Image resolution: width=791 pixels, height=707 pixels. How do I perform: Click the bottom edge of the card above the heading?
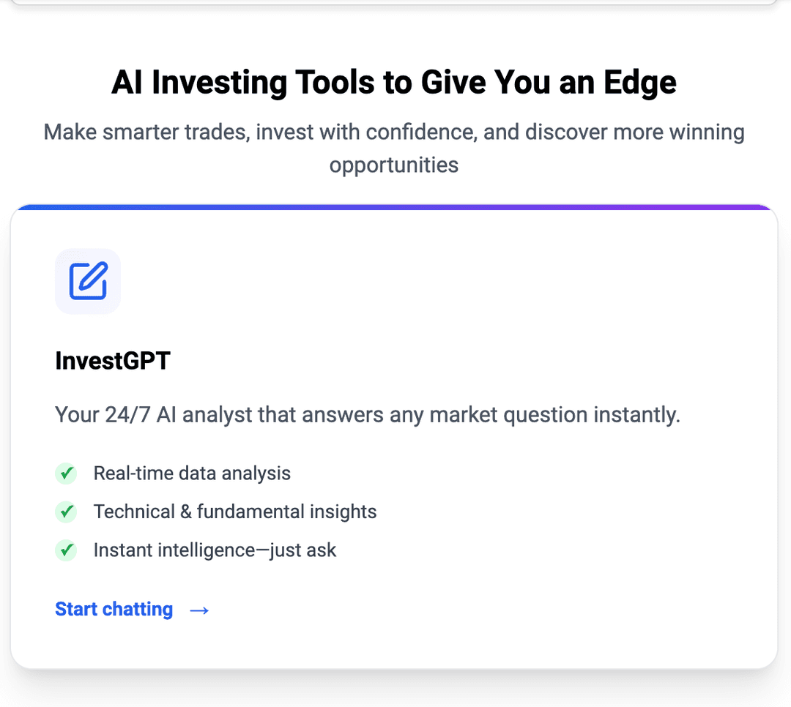(394, 3)
